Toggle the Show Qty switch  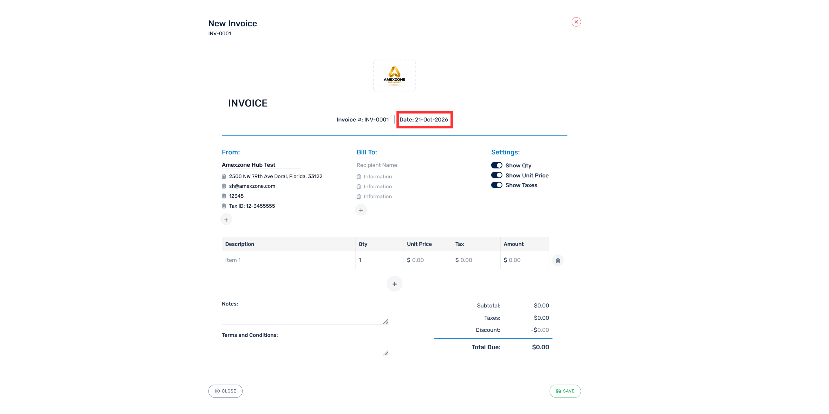497,165
